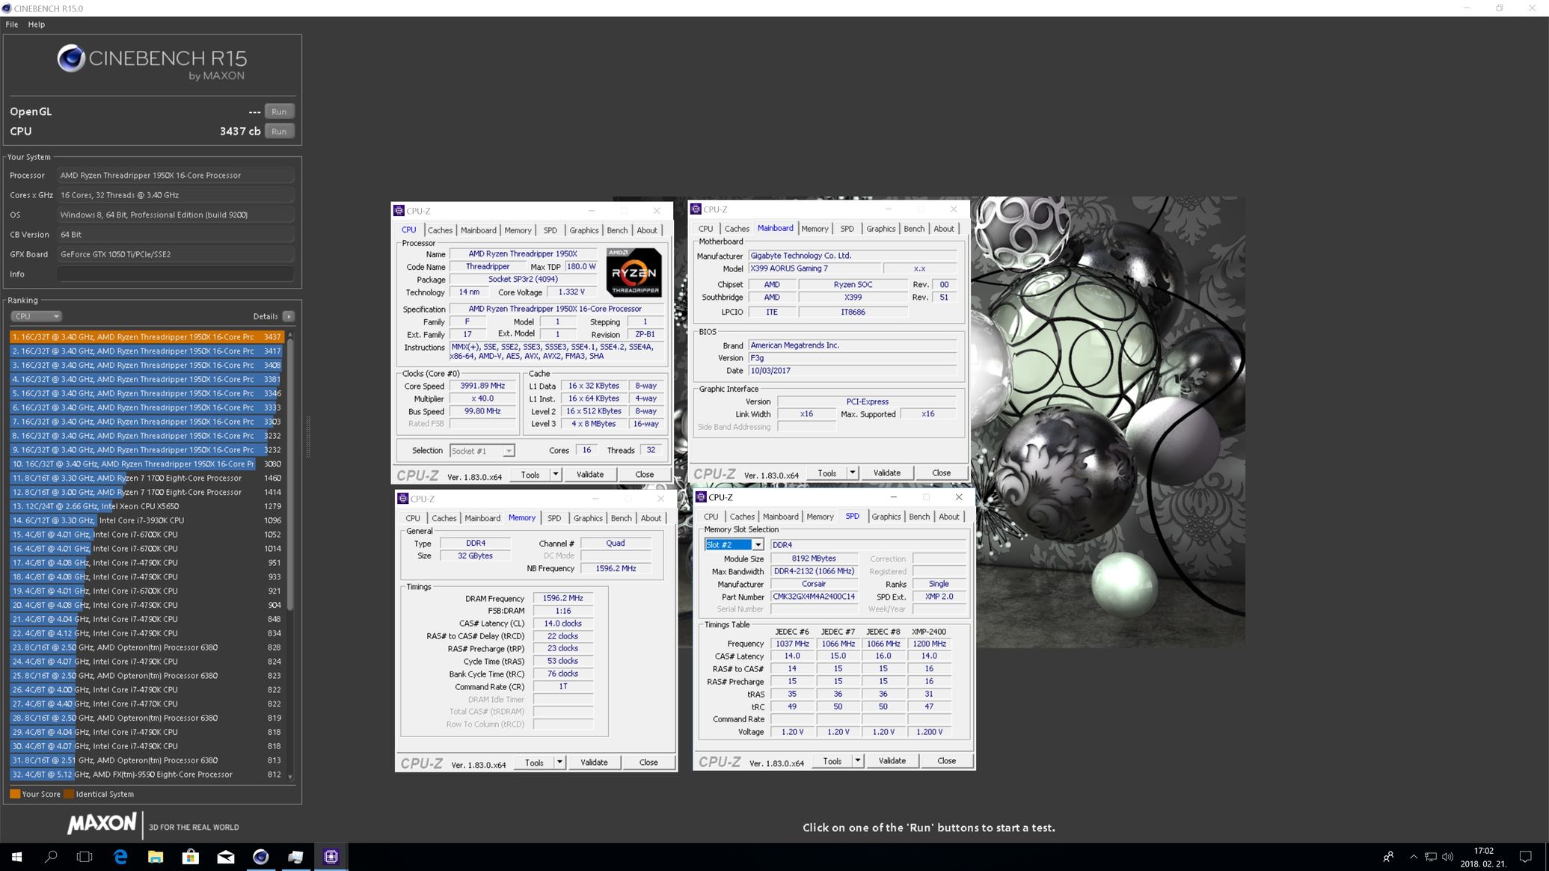Click Ryzen Threadripper logo in CPU-Z
The height and width of the screenshot is (871, 1549).
point(634,272)
